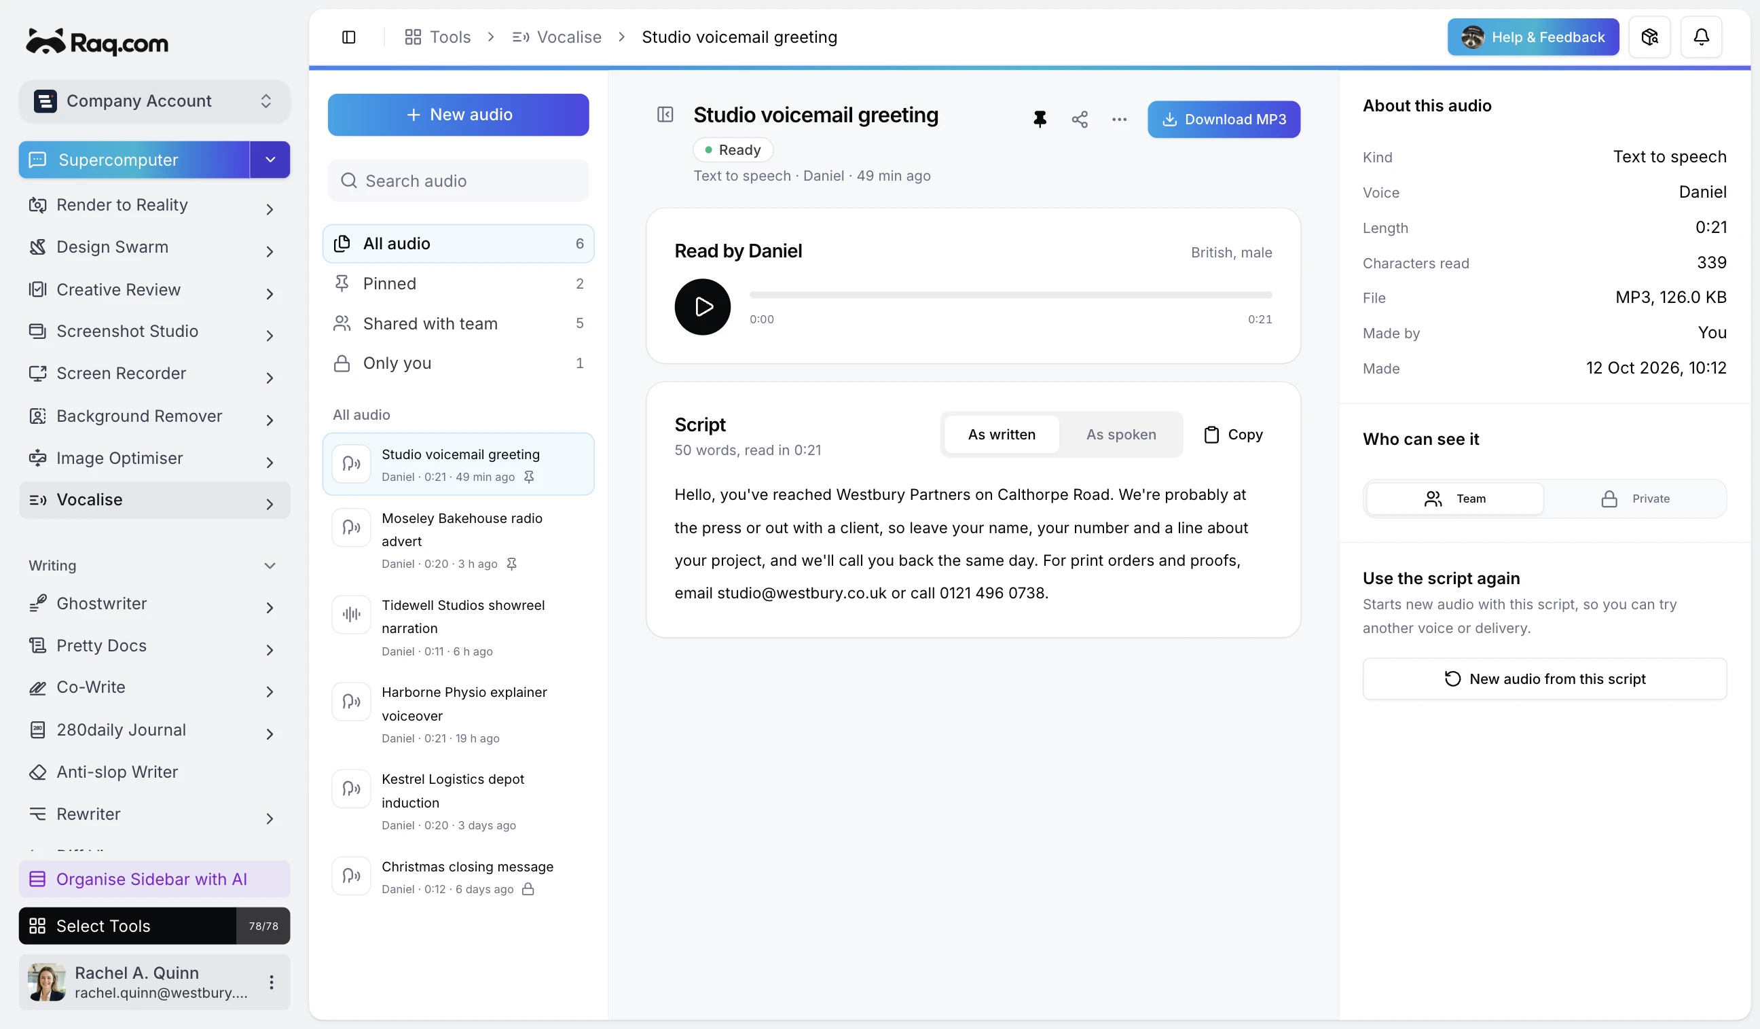Open the three-dot more options menu
Screen dimensions: 1760x1029
(x=1119, y=120)
